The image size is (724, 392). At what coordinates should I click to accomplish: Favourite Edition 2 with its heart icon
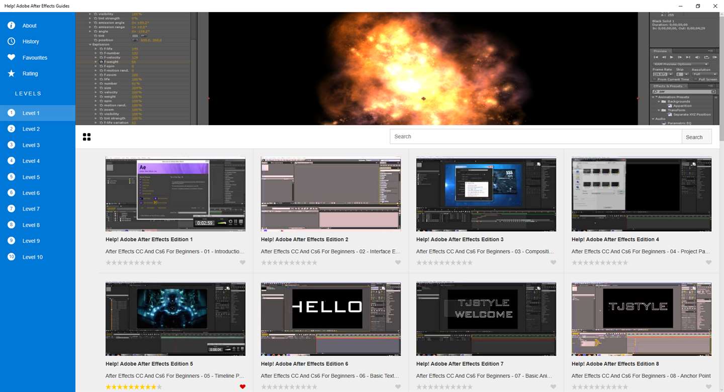tap(398, 262)
